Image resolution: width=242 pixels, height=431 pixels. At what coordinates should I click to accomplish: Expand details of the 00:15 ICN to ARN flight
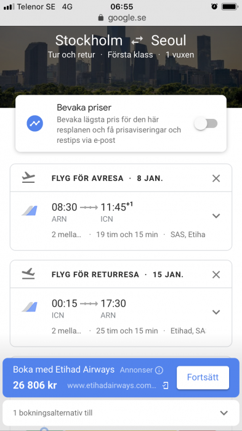pyautogui.click(x=216, y=312)
